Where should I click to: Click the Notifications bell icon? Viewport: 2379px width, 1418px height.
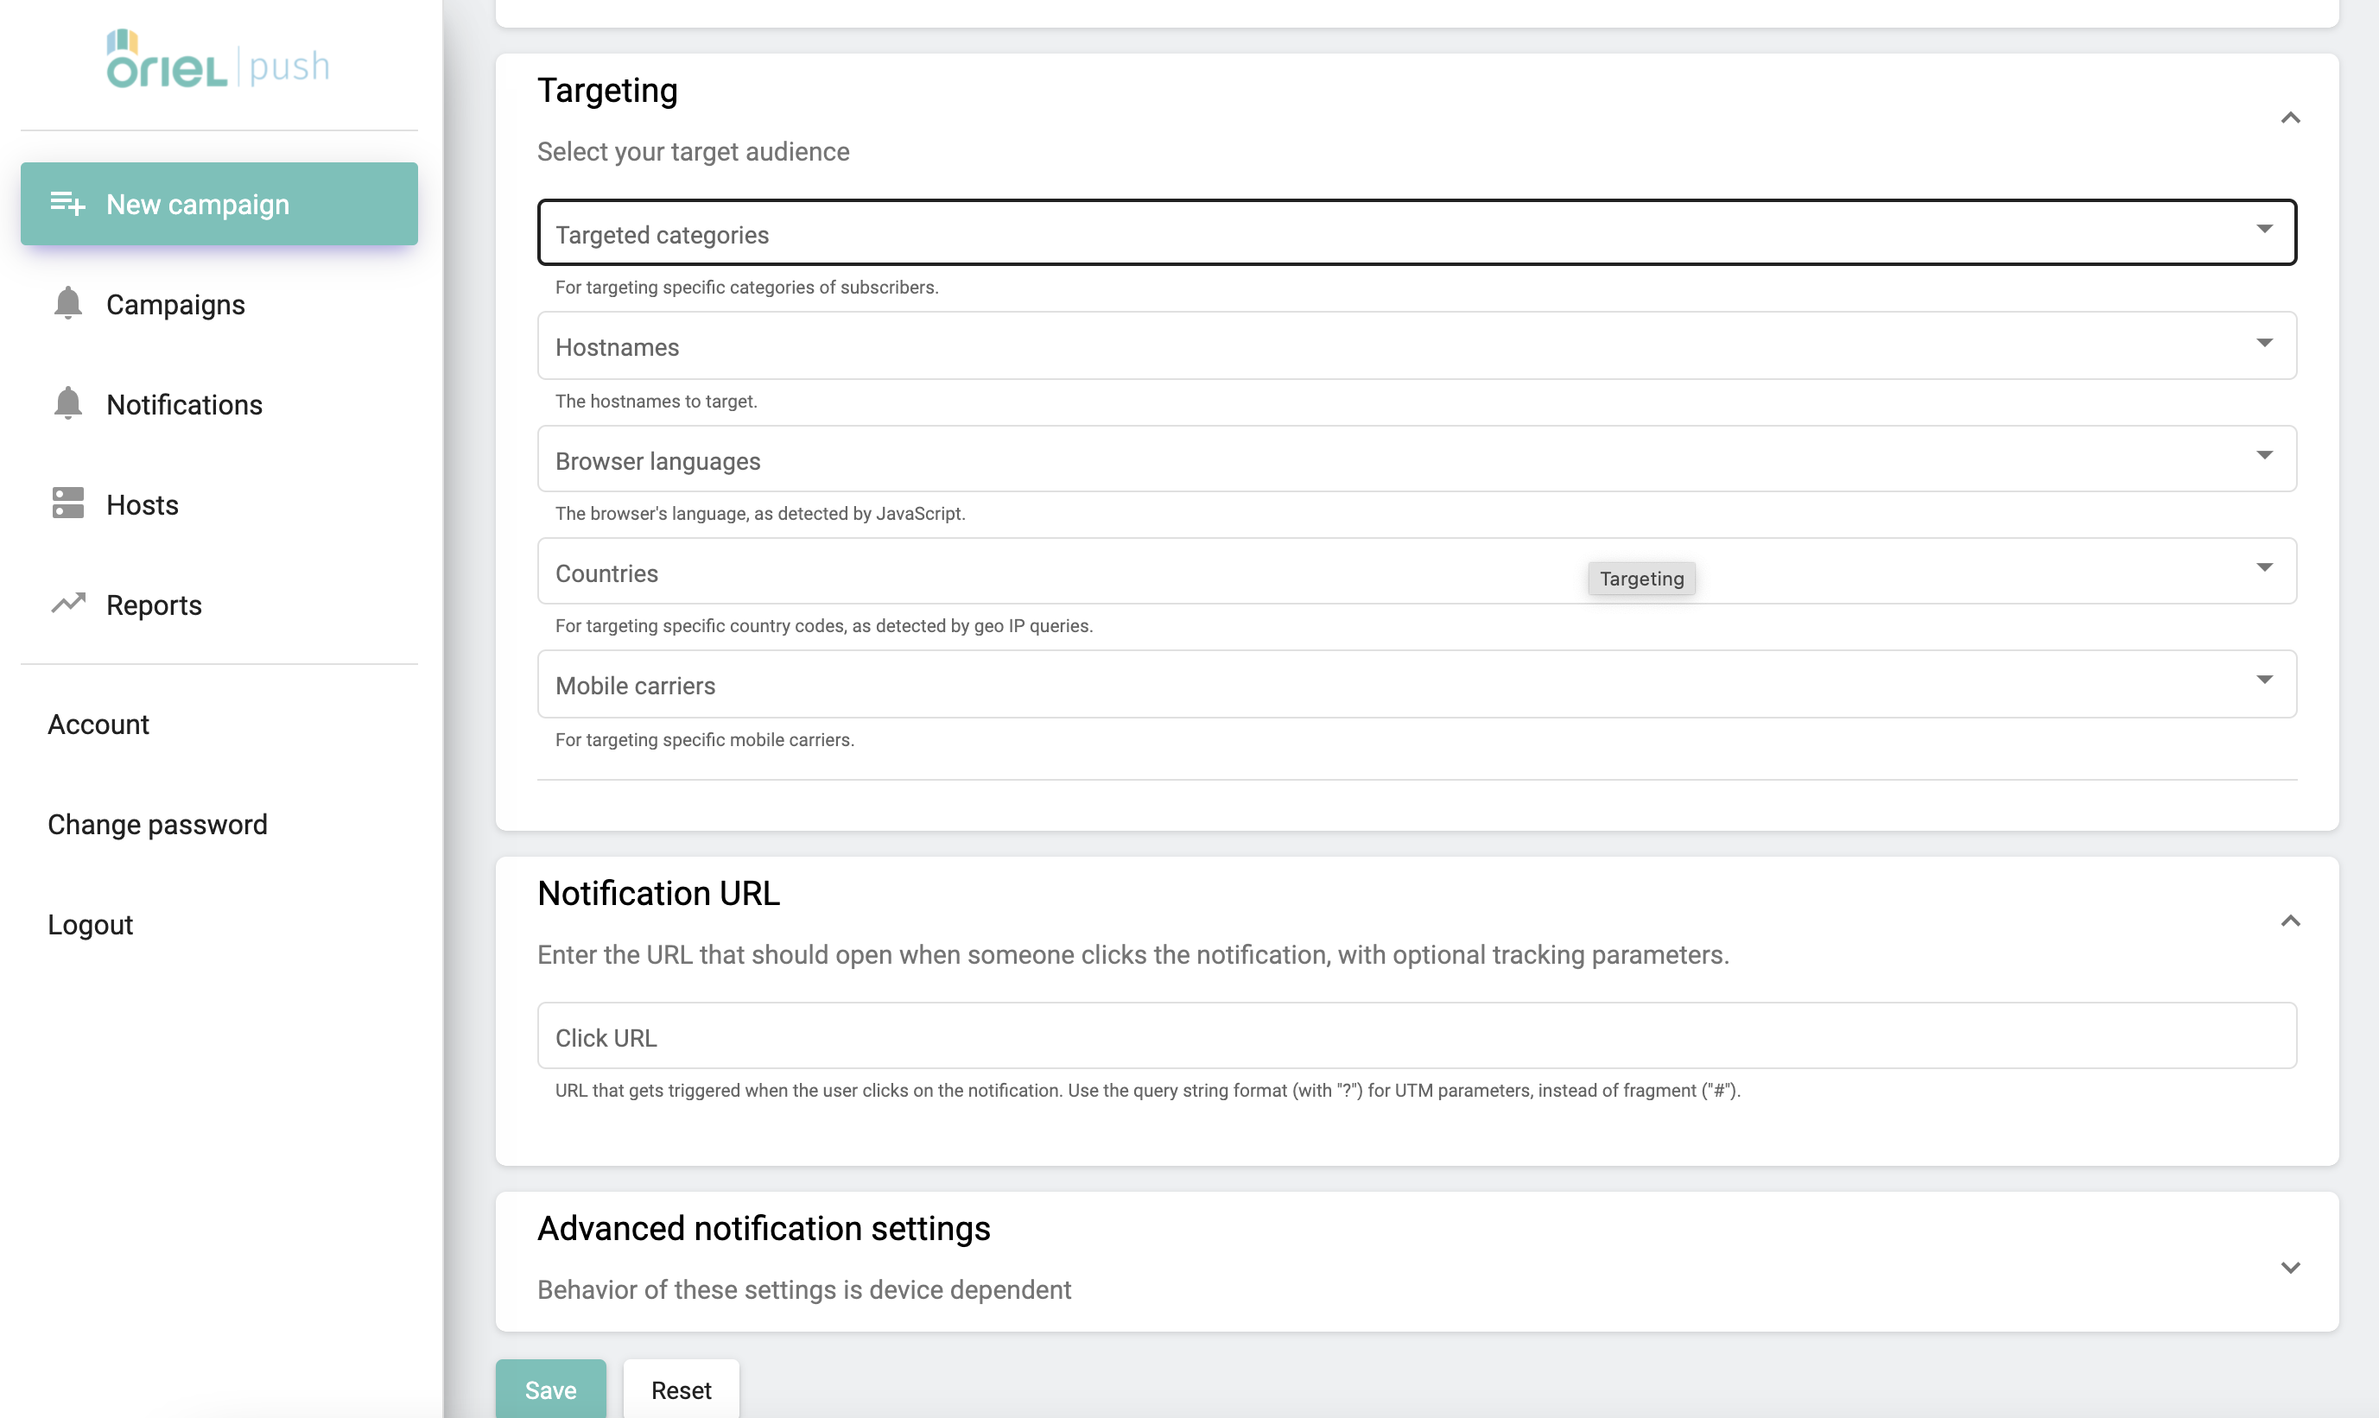68,404
